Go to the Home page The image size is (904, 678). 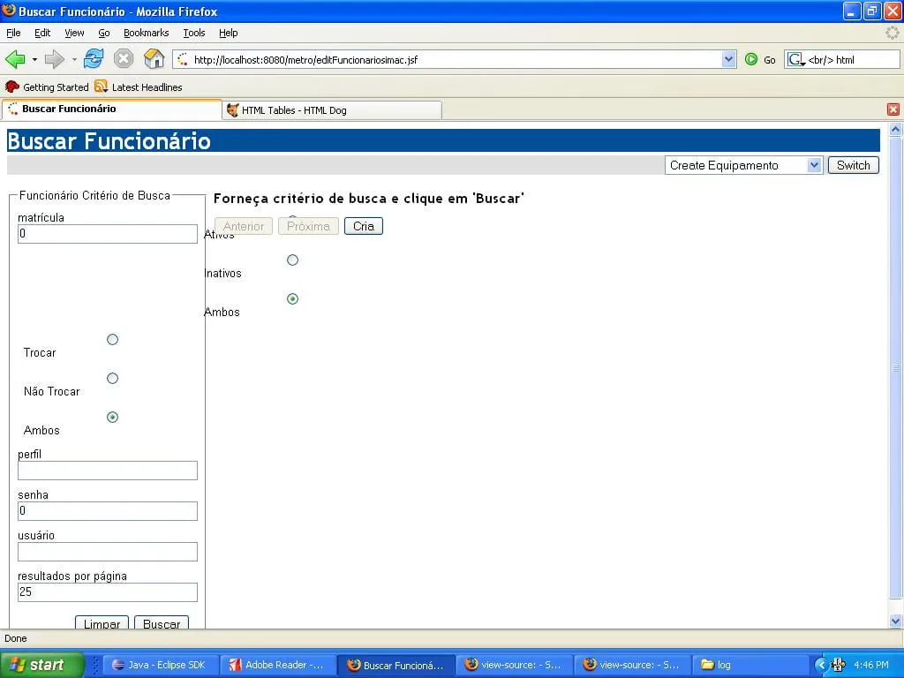pos(154,59)
